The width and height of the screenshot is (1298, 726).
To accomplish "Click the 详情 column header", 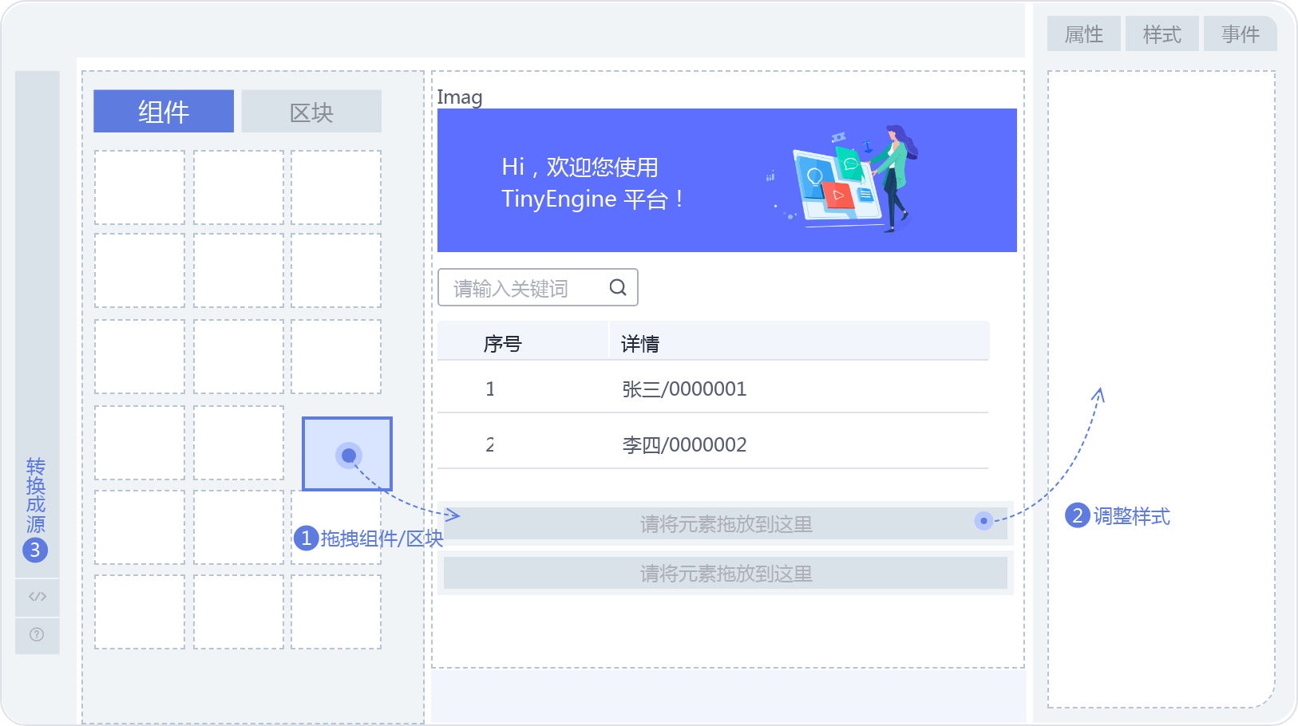I will click(640, 344).
